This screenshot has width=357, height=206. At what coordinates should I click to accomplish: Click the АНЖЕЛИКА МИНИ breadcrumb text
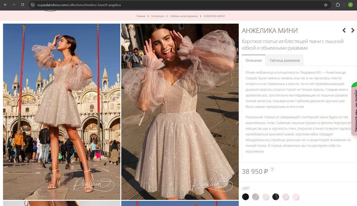(214, 16)
